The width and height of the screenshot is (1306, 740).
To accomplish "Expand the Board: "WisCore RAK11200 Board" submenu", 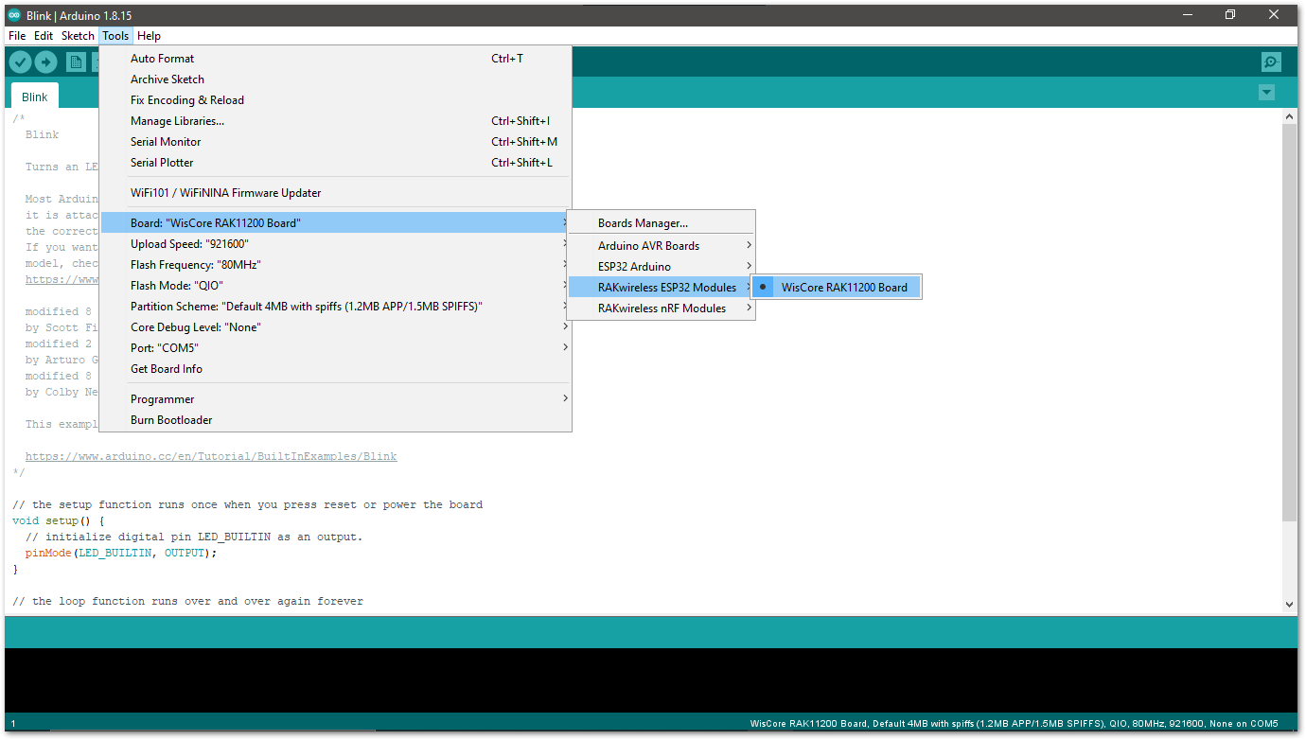I will point(335,223).
